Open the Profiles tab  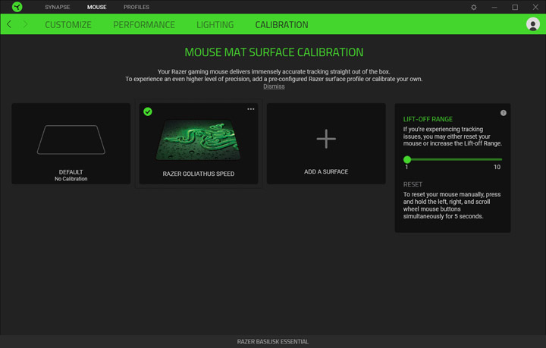[x=136, y=7]
